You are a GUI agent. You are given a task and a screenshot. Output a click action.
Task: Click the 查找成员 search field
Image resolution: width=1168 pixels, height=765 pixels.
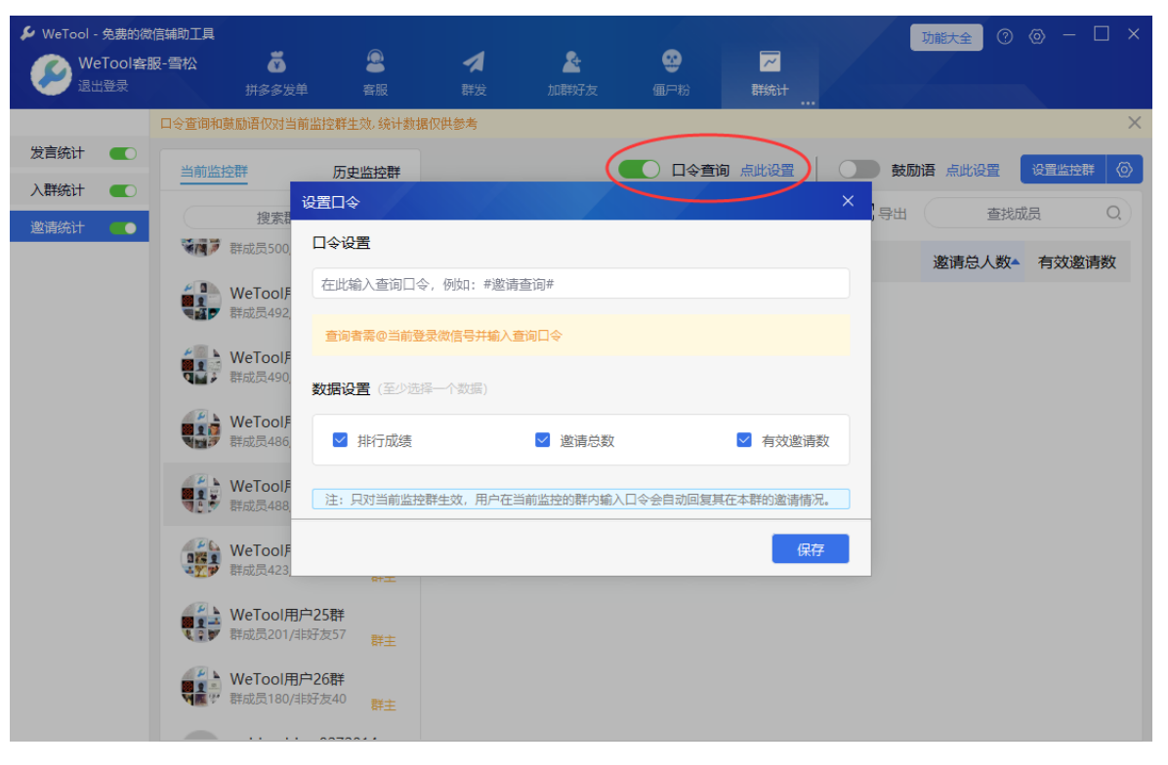coord(1027,214)
